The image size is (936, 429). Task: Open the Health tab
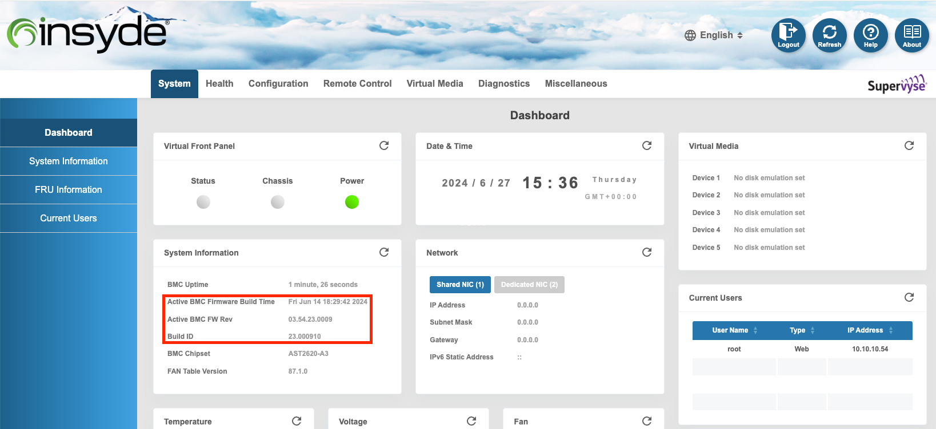[219, 84]
